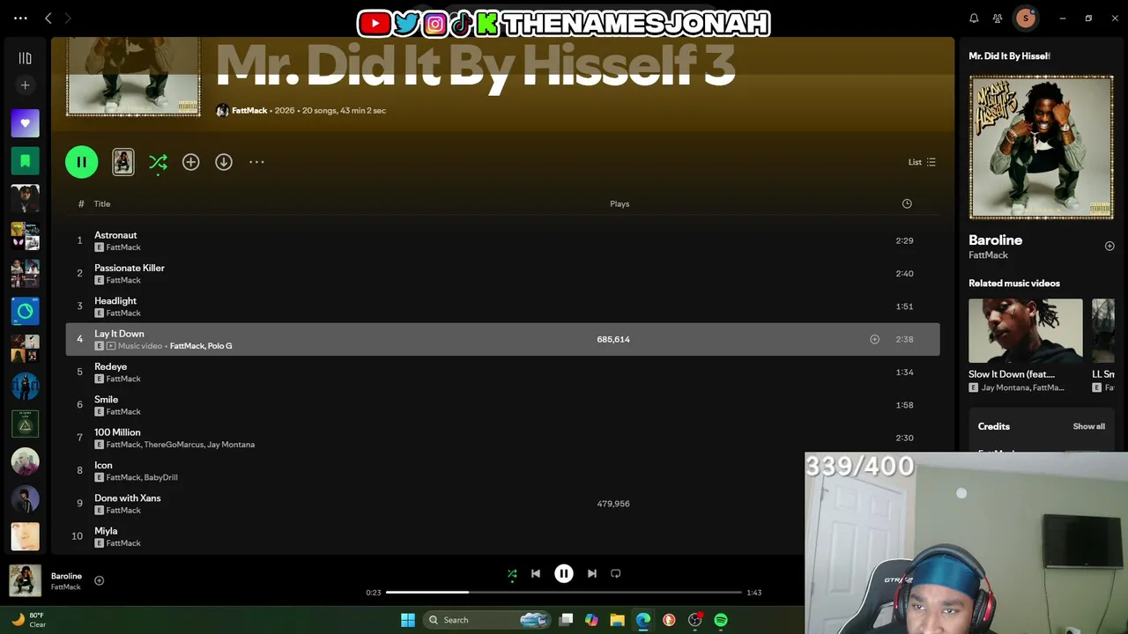Open Jay Montana link on 100 Million
1128x634 pixels.
click(x=231, y=445)
